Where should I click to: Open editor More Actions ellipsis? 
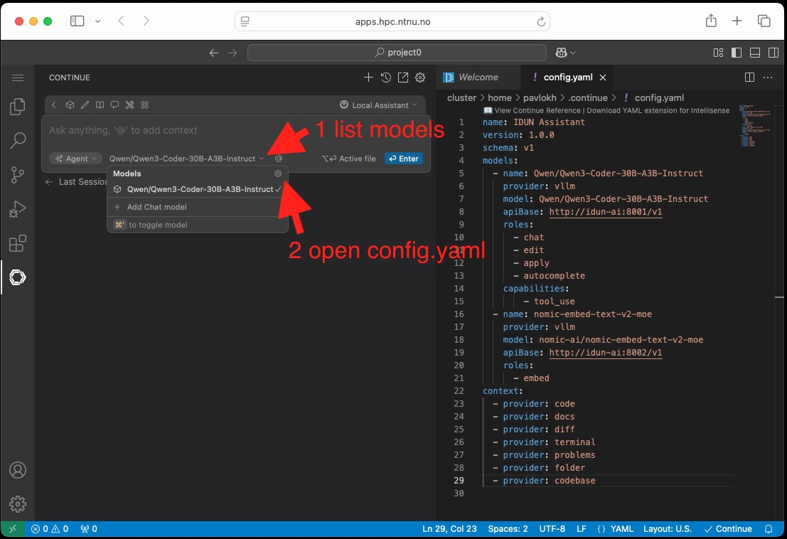pyautogui.click(x=767, y=78)
